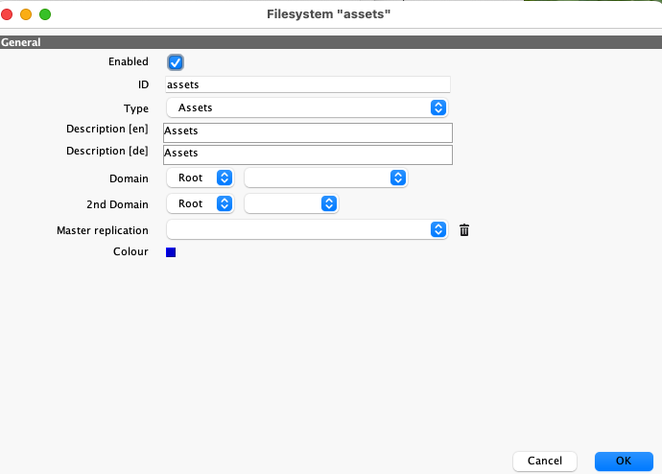This screenshot has height=474, width=662.
Task: Click the Description [de] text field
Action: [x=307, y=154]
